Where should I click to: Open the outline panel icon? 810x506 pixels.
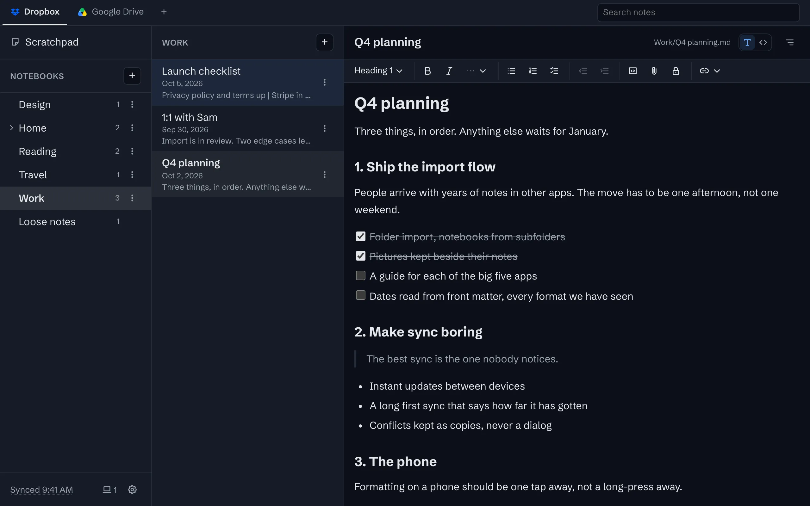(789, 42)
